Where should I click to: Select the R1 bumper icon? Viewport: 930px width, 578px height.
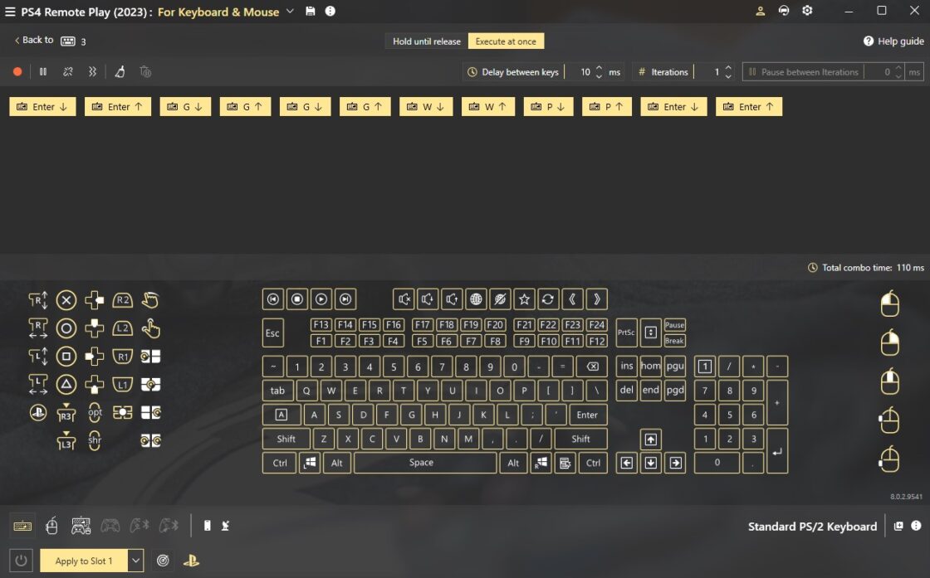coord(122,356)
